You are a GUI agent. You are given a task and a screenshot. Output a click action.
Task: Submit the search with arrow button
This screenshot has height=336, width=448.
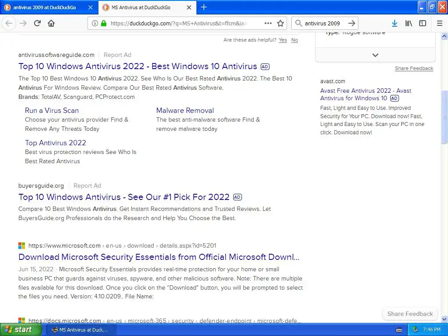pos(352,23)
